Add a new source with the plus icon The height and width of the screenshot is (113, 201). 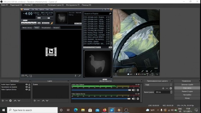(x=3, y=101)
